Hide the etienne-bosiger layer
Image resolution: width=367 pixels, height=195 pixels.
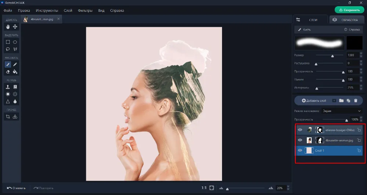click(300, 130)
